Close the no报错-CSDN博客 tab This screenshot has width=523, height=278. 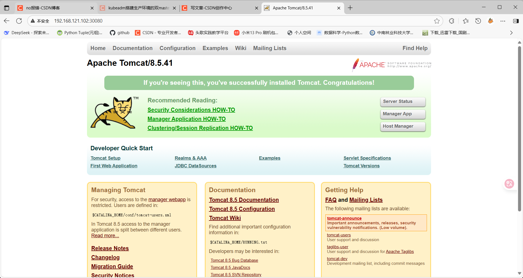click(x=92, y=8)
